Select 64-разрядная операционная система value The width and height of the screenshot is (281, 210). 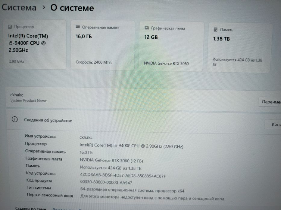132,190
